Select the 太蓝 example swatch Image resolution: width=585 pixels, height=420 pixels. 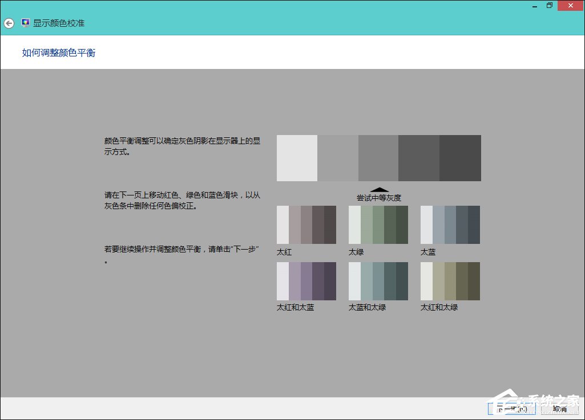[450, 225]
